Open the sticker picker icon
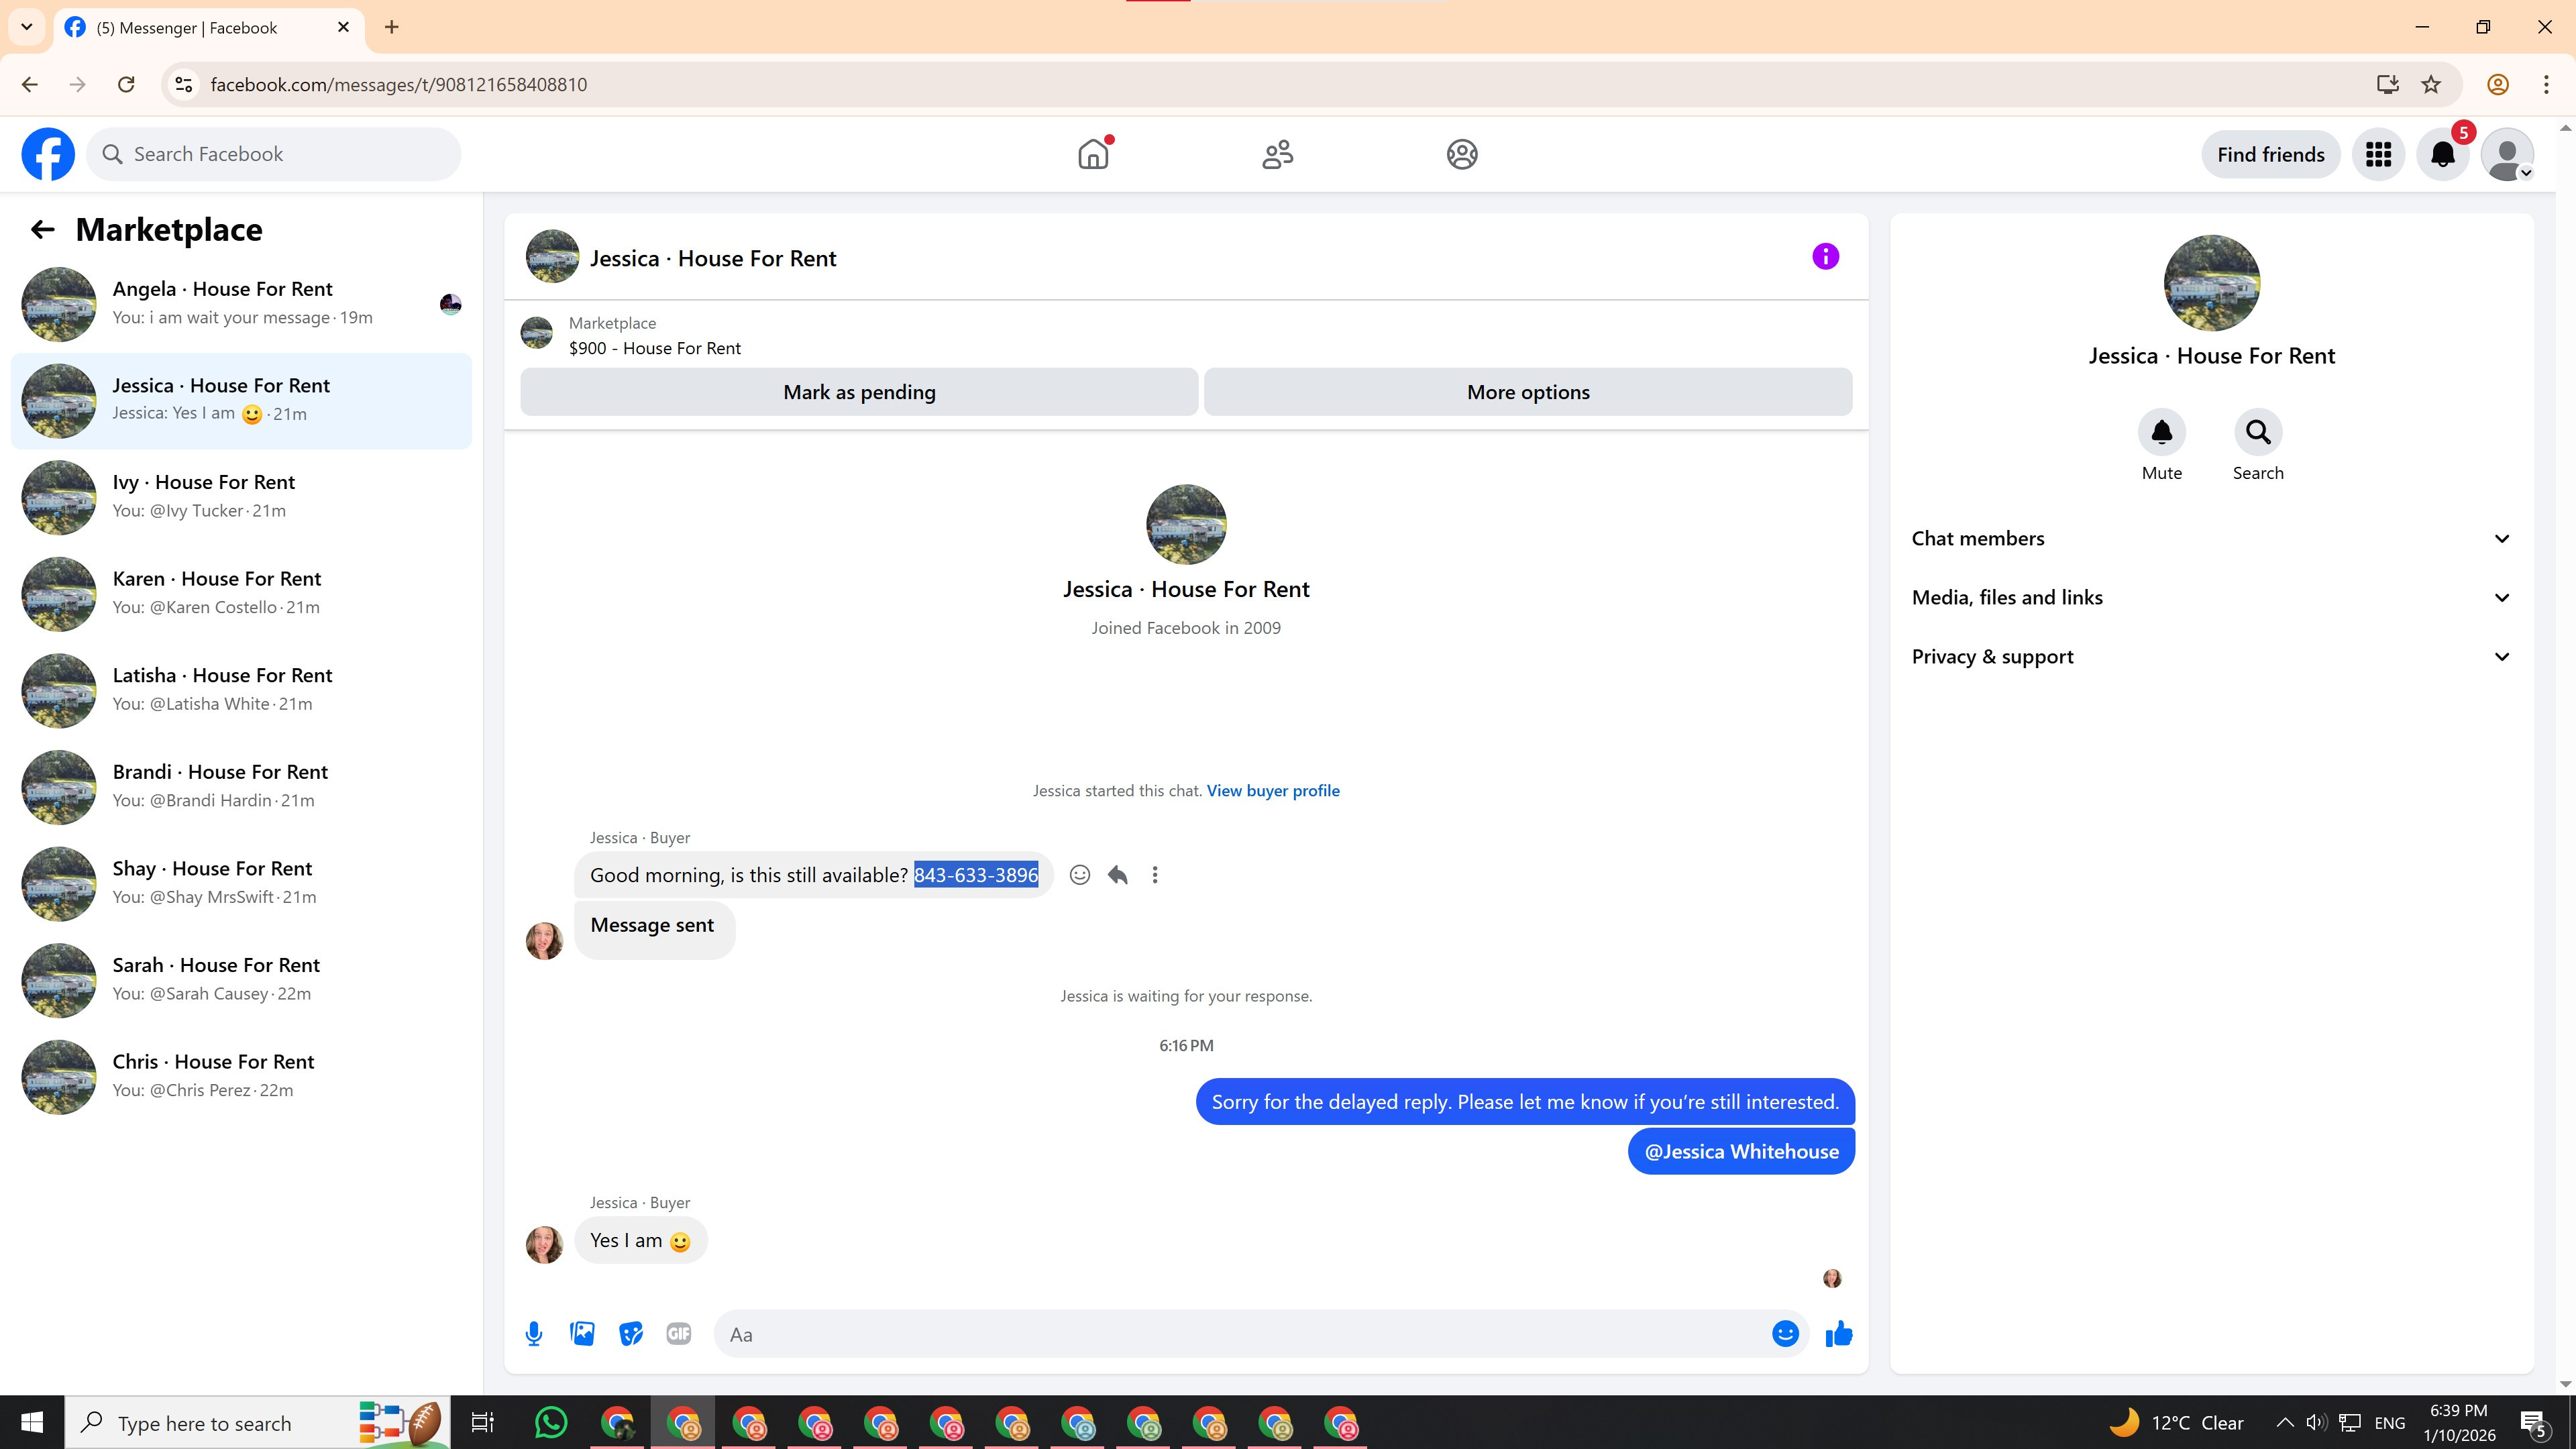 [x=630, y=1334]
